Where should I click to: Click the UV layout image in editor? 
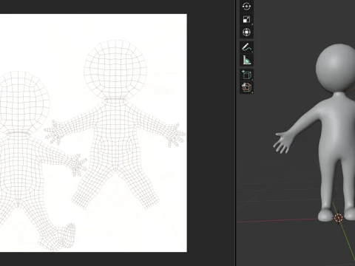click(93, 133)
